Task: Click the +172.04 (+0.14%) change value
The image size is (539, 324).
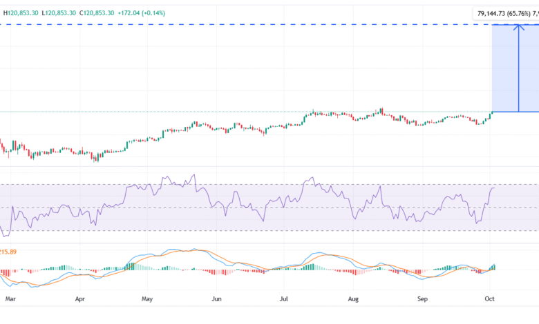Action: [142, 12]
